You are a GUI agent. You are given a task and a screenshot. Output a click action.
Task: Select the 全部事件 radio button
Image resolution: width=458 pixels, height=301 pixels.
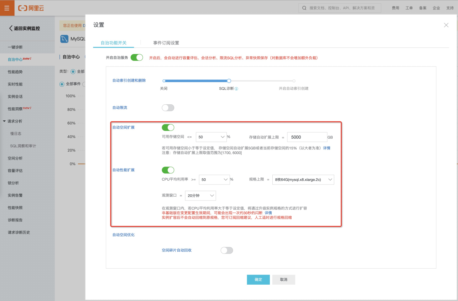tap(62, 84)
